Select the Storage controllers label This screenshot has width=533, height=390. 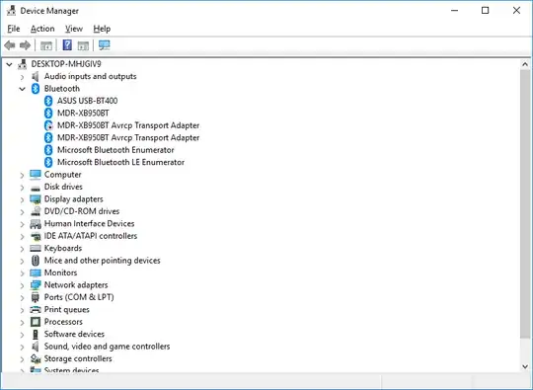click(78, 358)
